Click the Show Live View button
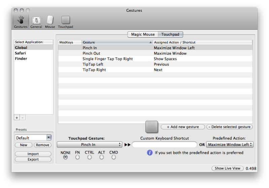The width and height of the screenshot is (269, 188). tap(228, 168)
